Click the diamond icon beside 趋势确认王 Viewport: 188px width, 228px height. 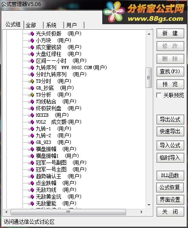point(32,176)
